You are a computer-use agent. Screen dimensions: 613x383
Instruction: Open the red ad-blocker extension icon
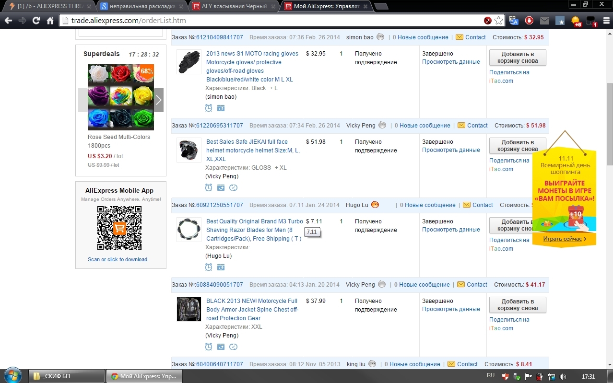(529, 21)
